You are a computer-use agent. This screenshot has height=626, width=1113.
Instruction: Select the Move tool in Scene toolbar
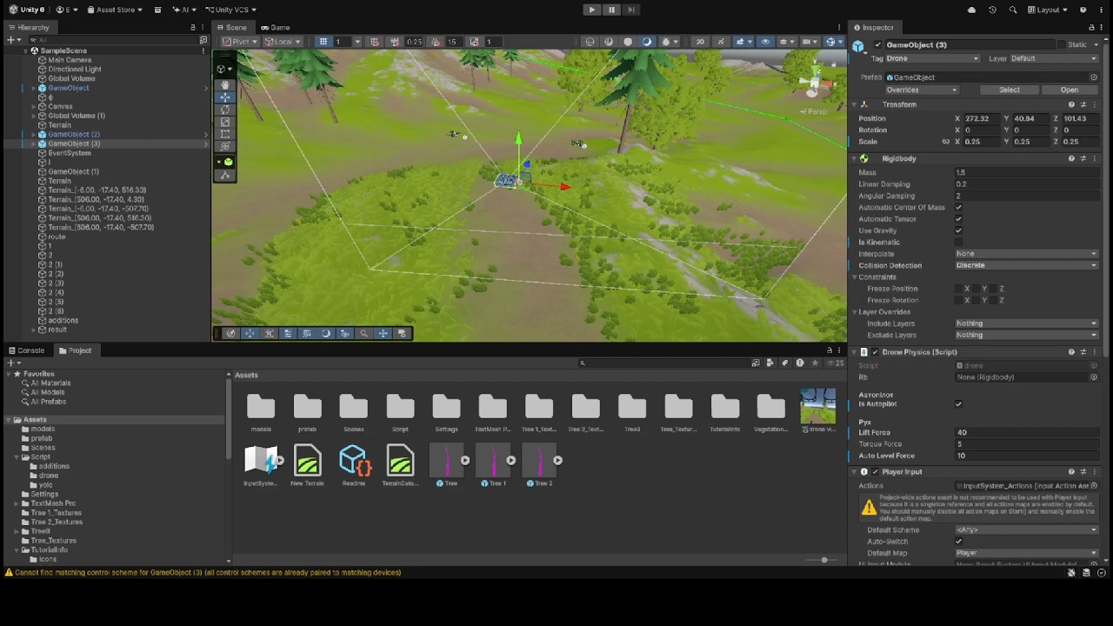pos(226,97)
